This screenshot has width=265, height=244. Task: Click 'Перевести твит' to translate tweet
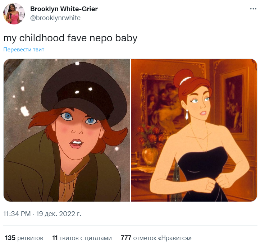pos(24,50)
